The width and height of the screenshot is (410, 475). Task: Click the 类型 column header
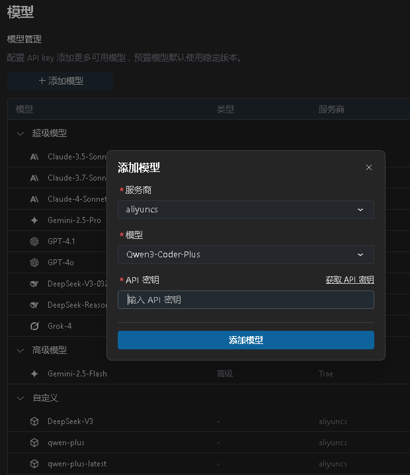pyautogui.click(x=225, y=109)
